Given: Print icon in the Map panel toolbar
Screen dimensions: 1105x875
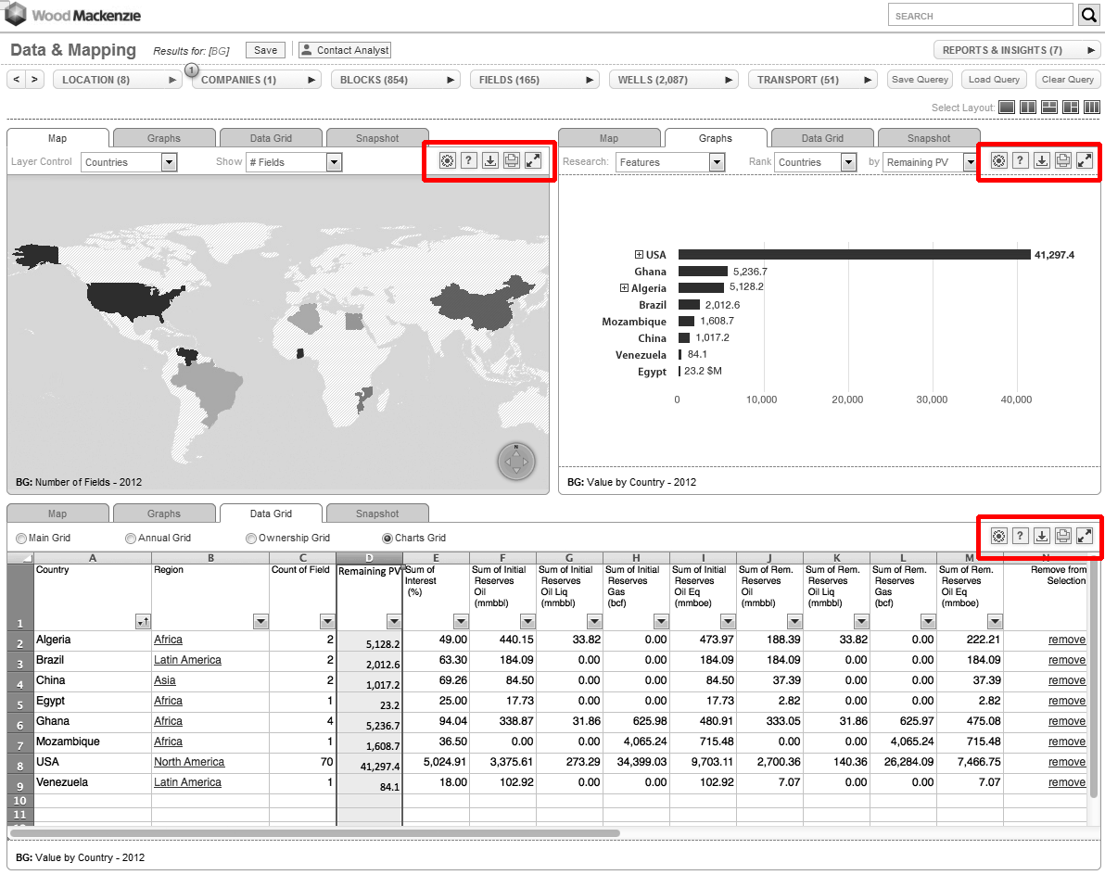Looking at the screenshot, I should (x=513, y=160).
